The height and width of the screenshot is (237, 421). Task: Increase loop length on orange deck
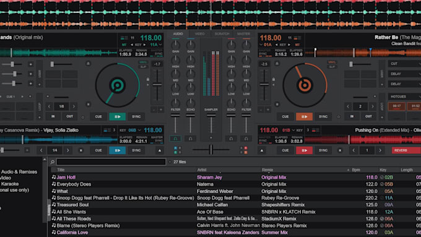[x=373, y=106]
